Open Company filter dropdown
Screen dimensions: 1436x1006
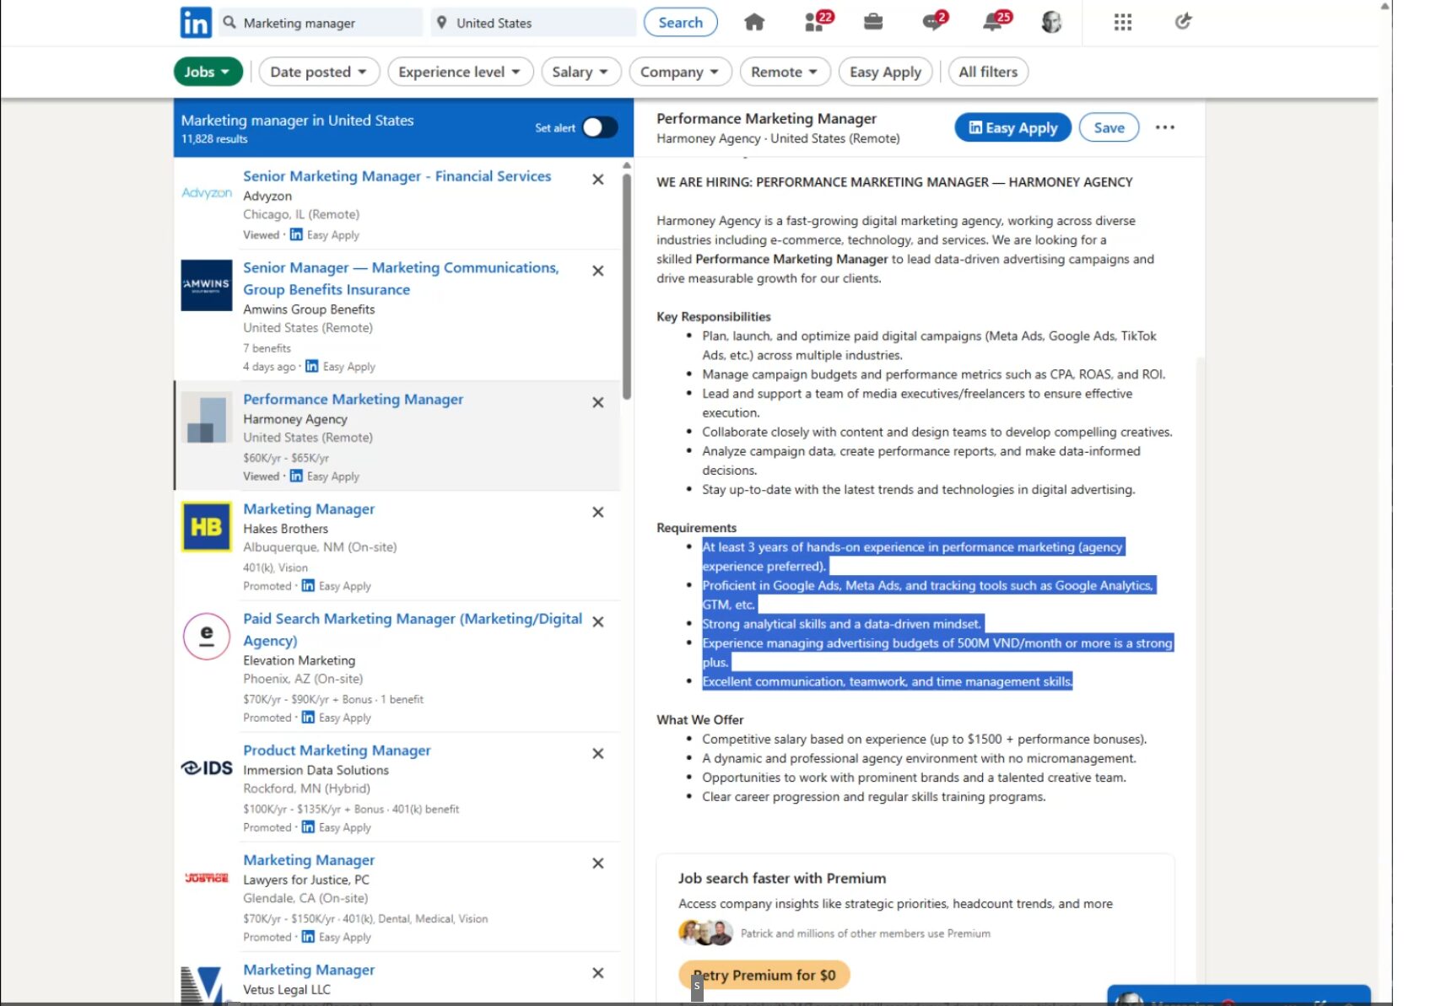680,72
